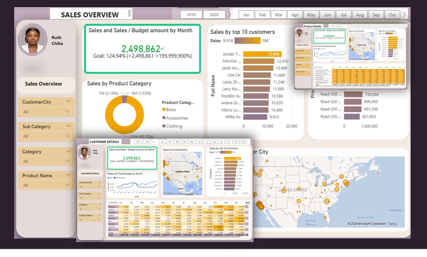Expand the Sub Category slicer dropdown
This screenshot has height=257, width=427.
(x=46, y=136)
